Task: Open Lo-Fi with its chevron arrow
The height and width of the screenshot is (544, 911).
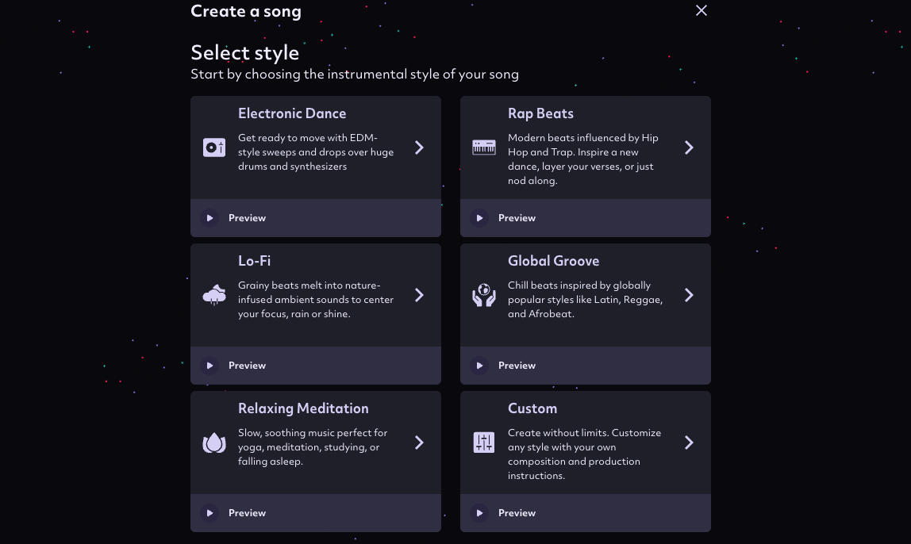Action: coord(419,295)
